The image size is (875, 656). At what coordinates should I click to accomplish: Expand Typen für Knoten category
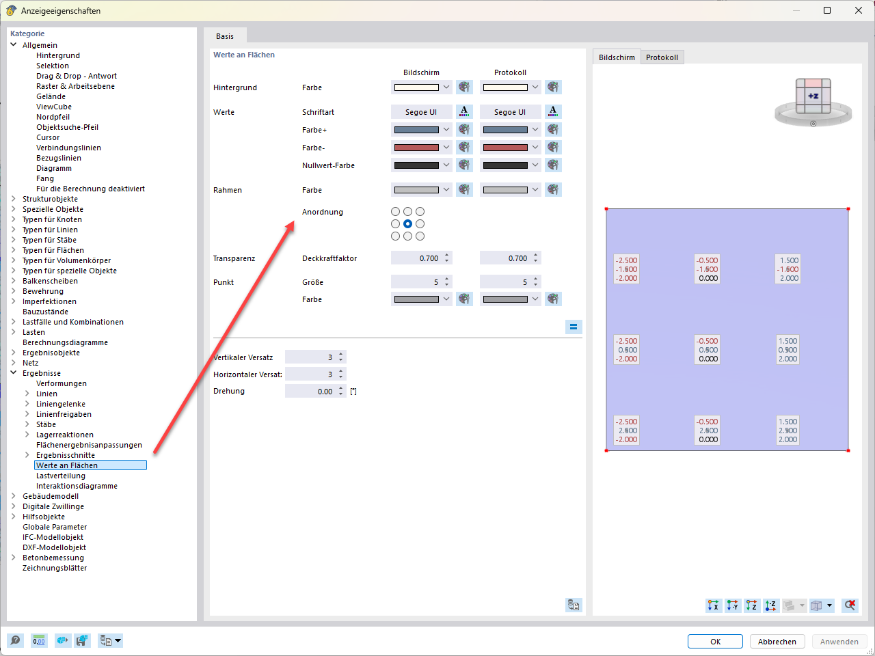pos(14,219)
